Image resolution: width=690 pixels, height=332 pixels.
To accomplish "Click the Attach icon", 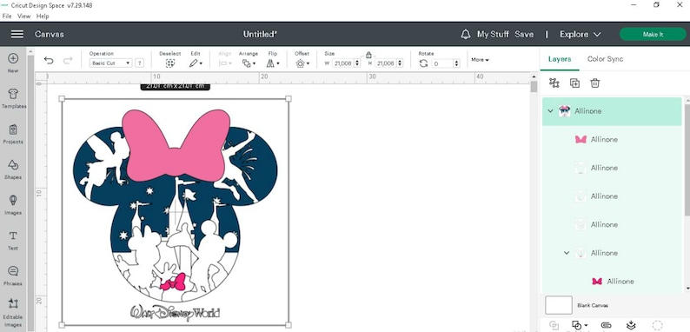I will pyautogui.click(x=606, y=325).
